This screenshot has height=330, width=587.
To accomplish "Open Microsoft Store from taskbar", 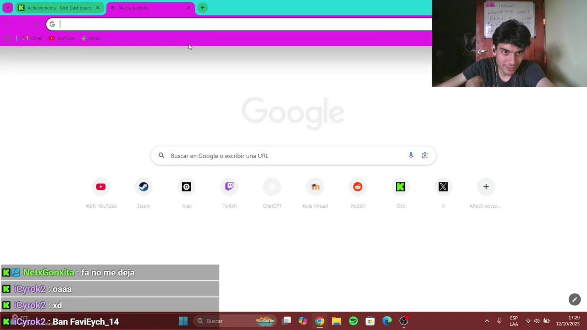I will (370, 321).
